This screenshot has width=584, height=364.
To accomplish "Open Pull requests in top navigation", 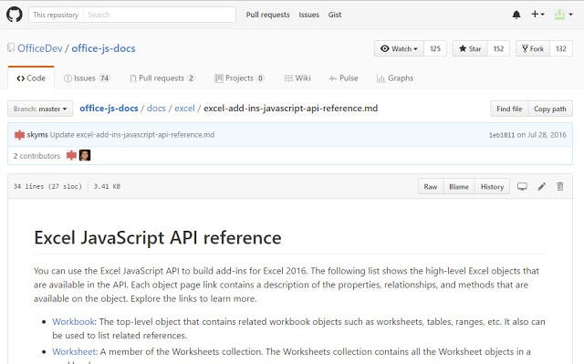I will tap(267, 15).
